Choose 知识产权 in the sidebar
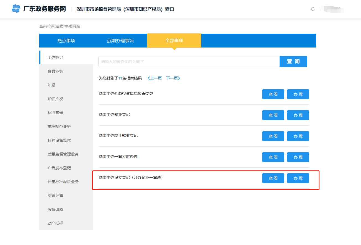The image size is (361, 245). pos(66,99)
